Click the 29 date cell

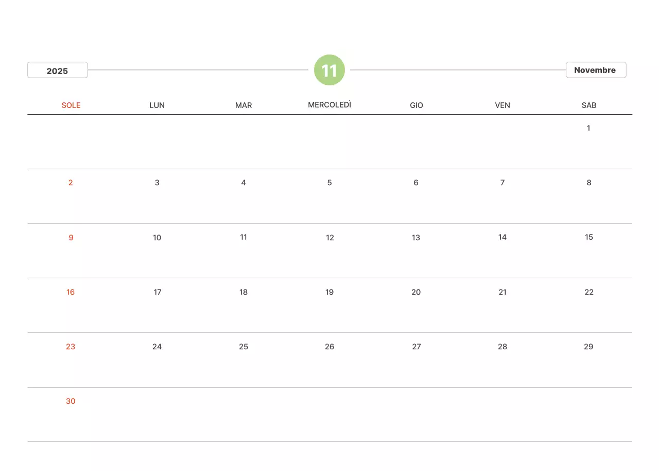pos(588,347)
